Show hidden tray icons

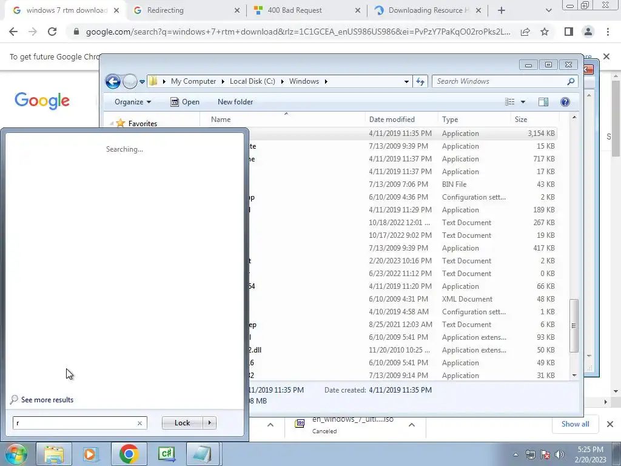(515, 454)
